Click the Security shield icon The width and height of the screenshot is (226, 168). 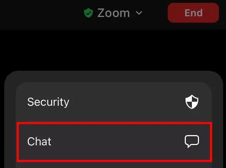192,102
